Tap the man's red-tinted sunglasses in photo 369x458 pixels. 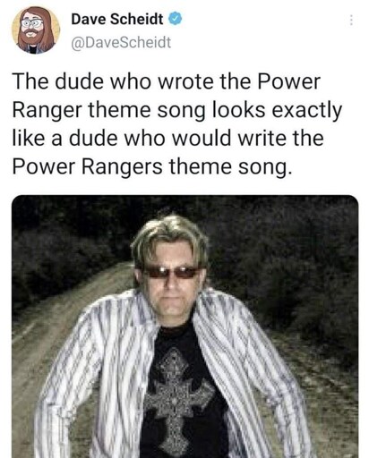pos(171,272)
